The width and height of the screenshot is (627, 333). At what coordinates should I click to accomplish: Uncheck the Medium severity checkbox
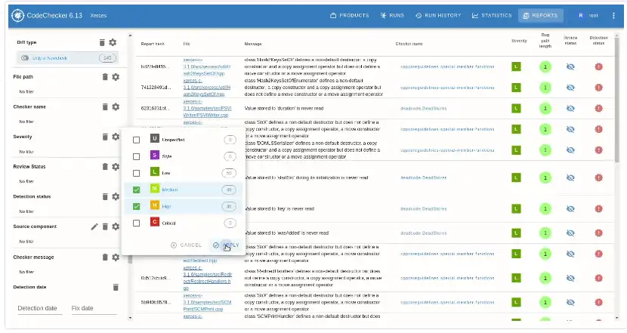(137, 190)
